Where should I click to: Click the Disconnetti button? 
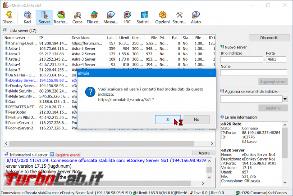[269, 38]
